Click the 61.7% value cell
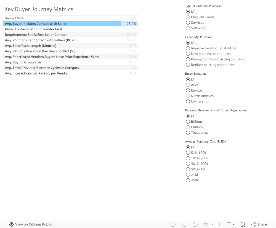276x228 pixels. pos(129,40)
